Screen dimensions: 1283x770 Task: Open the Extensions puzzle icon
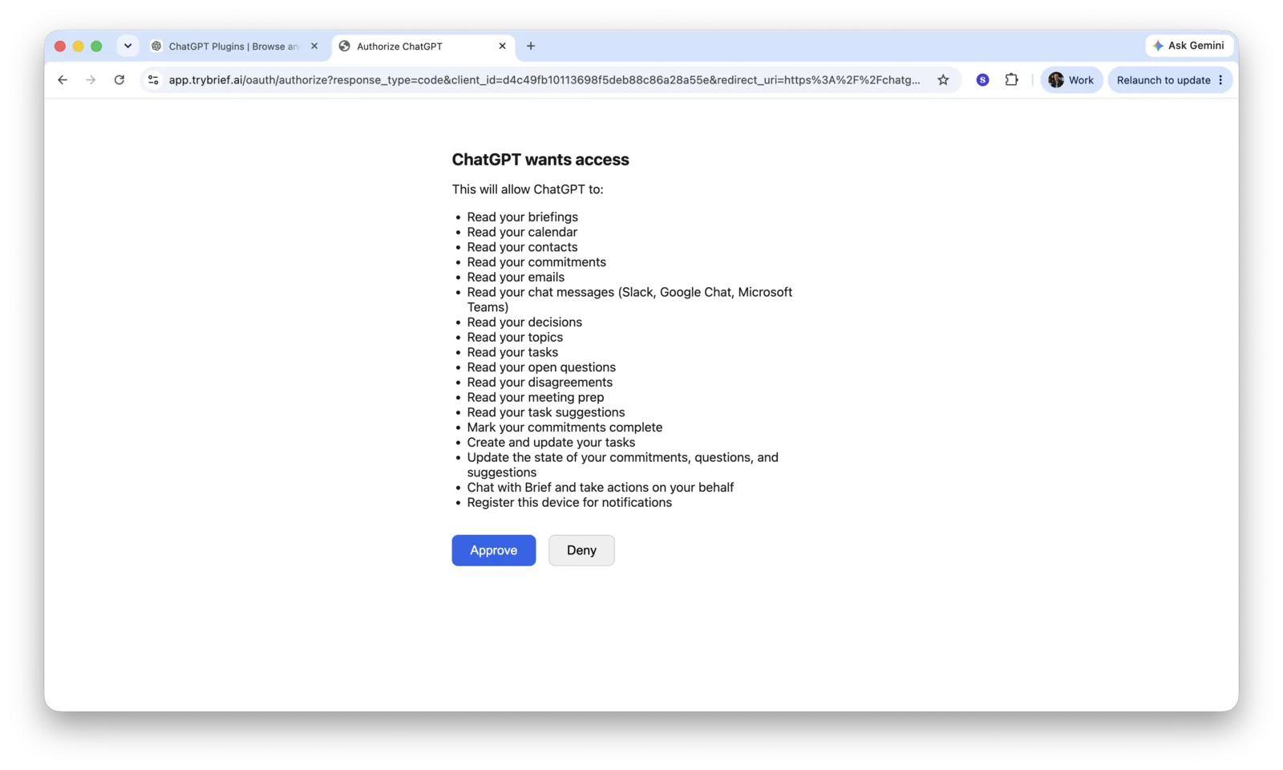coord(1011,80)
